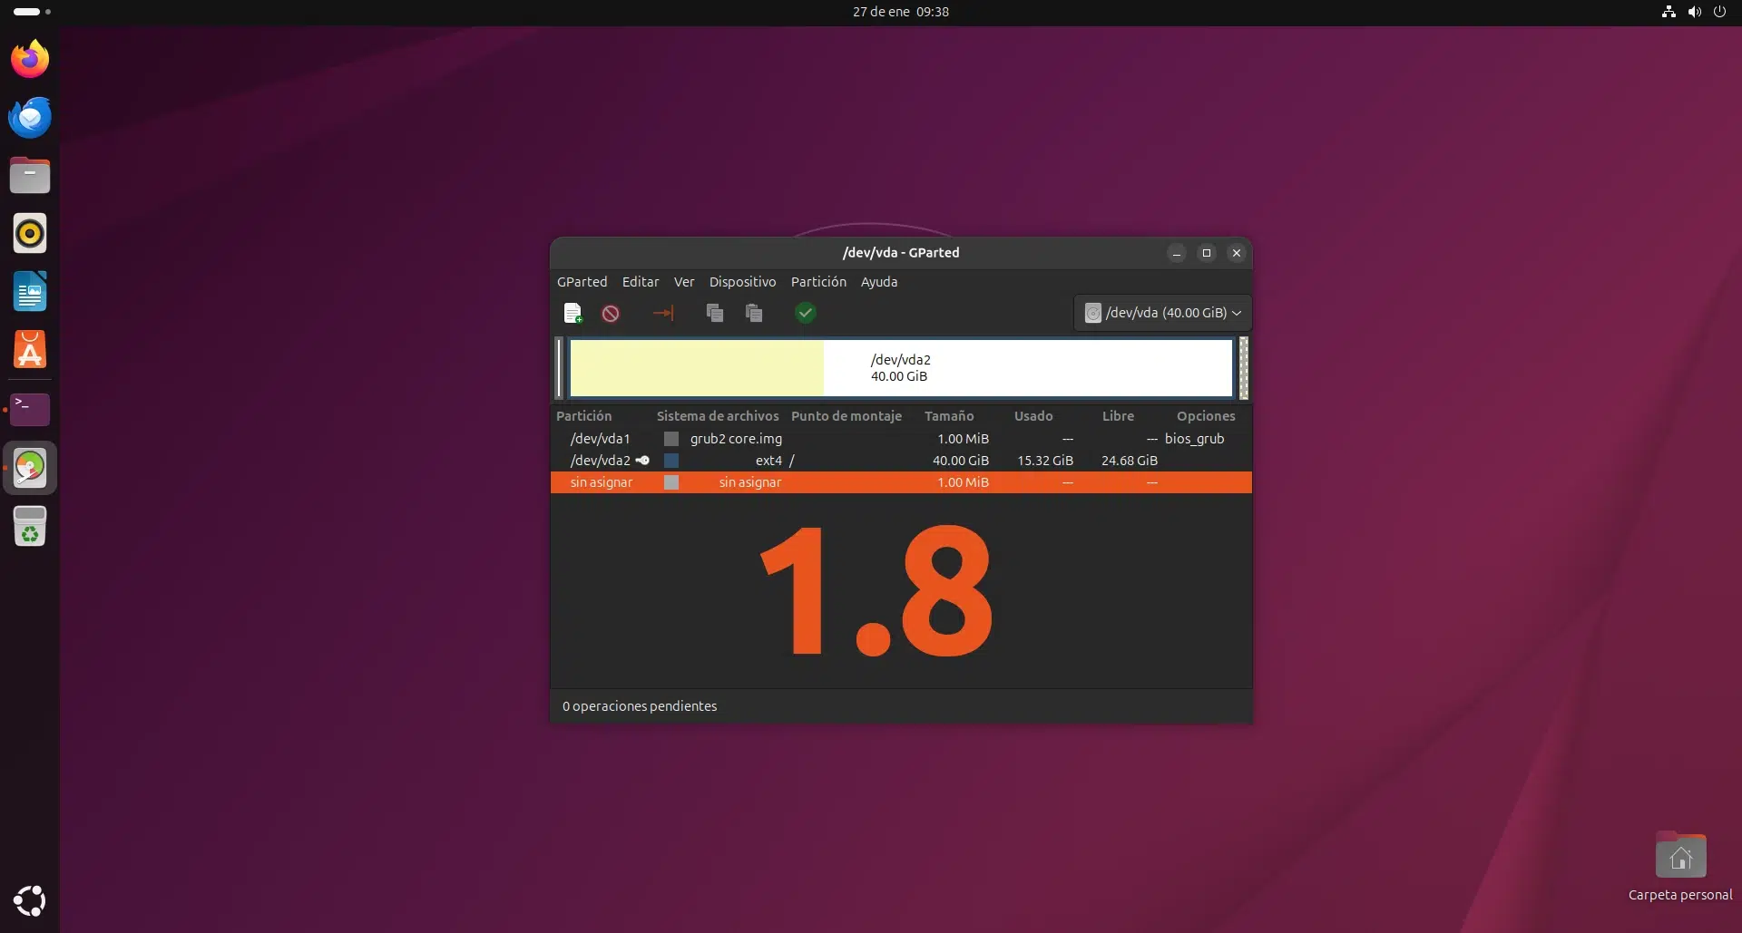The width and height of the screenshot is (1742, 933).
Task: Apply all pending operations with green checkmark
Action: tap(805, 312)
